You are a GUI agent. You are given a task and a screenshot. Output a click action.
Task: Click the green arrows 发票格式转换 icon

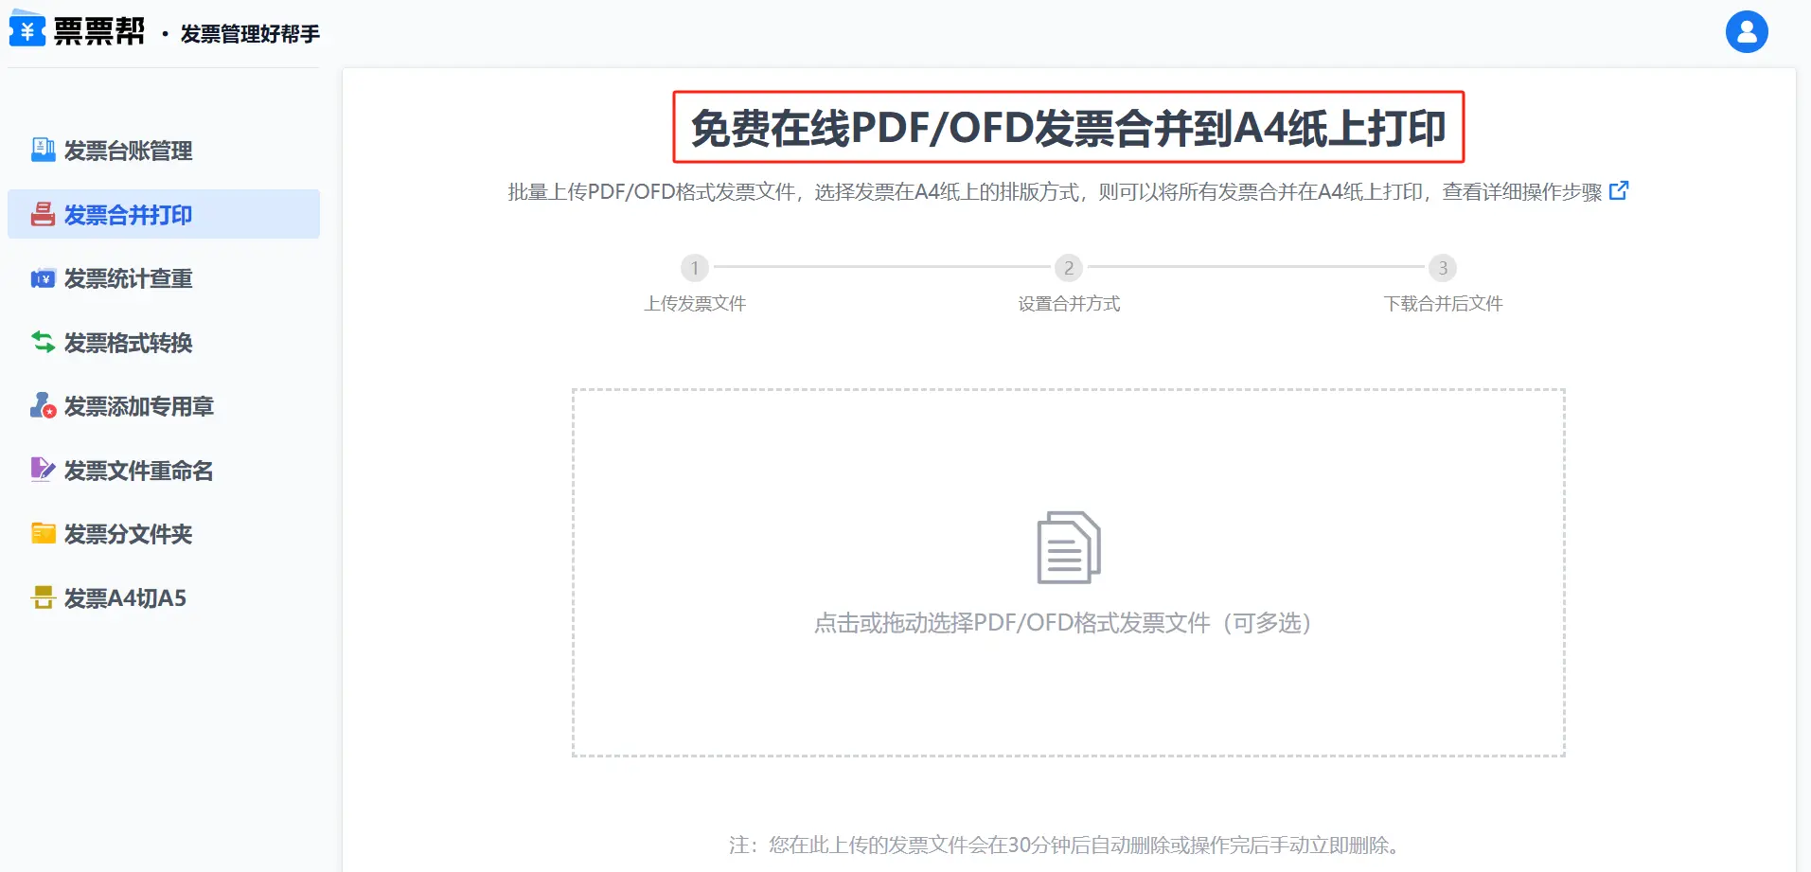[x=43, y=342]
